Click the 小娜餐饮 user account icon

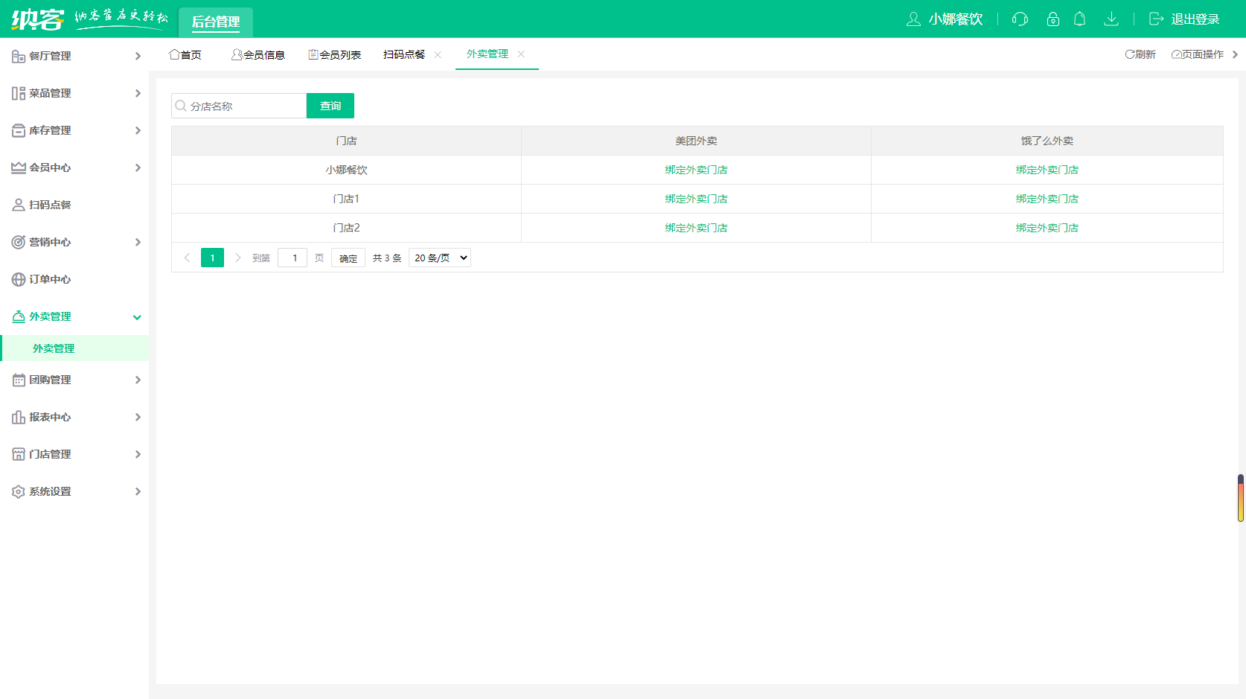point(913,19)
